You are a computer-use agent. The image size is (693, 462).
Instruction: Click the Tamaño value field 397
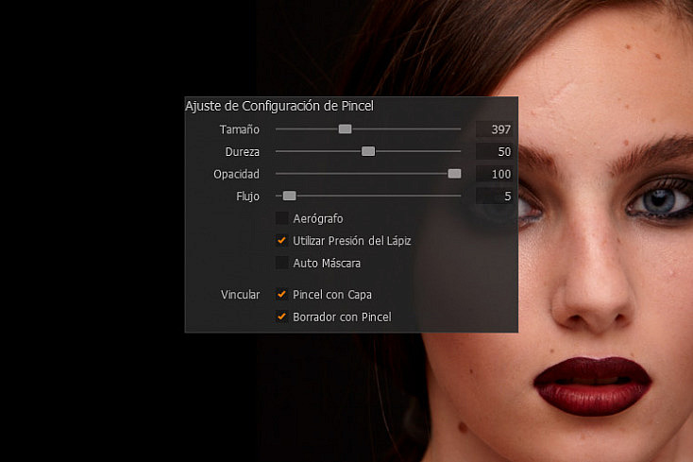pyautogui.click(x=494, y=129)
